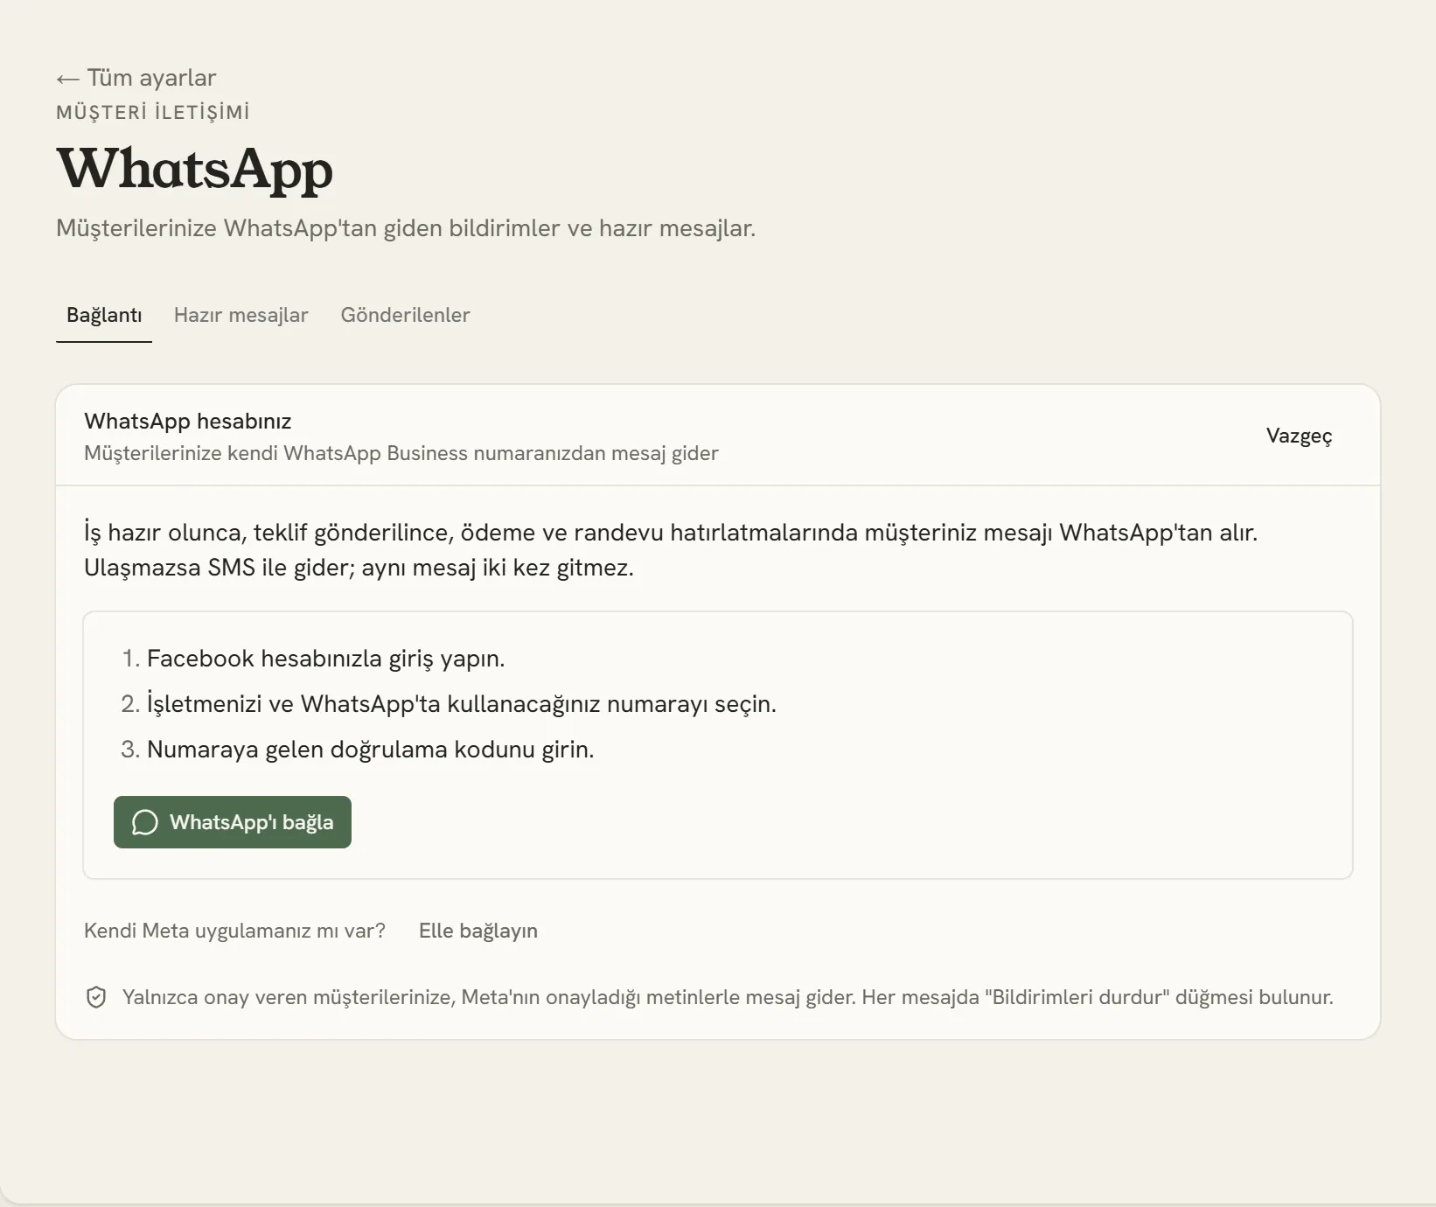Go back to Tüm ayarlar
1436x1207 pixels.
point(136,78)
